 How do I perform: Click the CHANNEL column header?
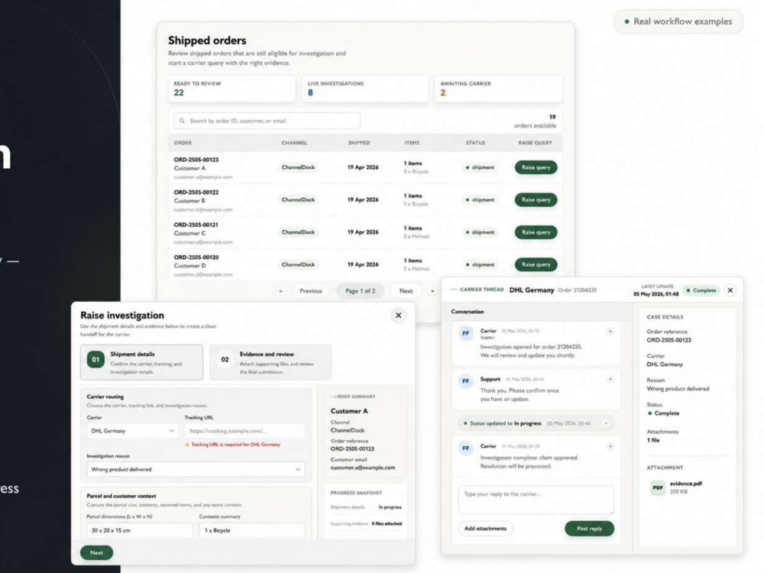tap(294, 143)
